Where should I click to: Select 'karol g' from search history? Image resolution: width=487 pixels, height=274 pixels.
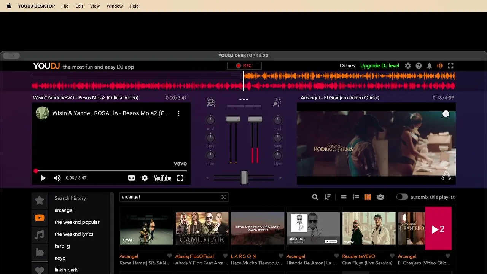pos(62,246)
